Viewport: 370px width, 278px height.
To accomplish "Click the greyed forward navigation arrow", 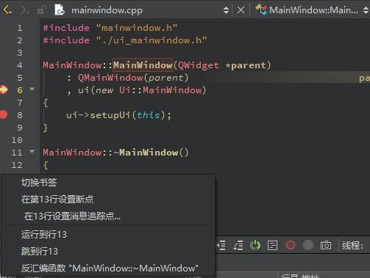I will coord(24,10).
